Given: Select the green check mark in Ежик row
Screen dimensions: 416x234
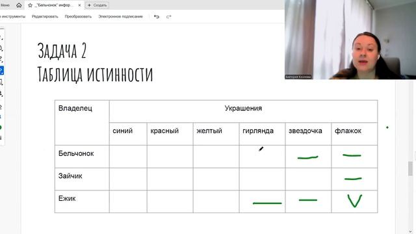Looking at the screenshot, I should (x=355, y=201).
